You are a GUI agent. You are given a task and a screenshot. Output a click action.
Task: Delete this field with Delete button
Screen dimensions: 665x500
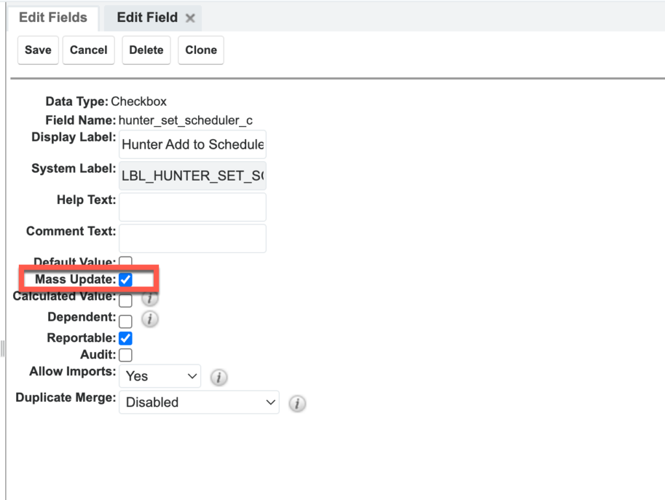coord(146,51)
